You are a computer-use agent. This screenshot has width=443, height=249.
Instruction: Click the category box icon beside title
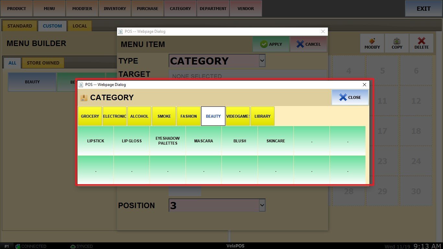tap(84, 98)
